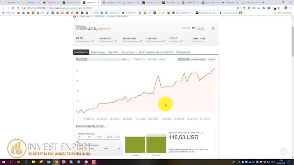Open info icon beside 109 299 USD funds

coord(141,41)
